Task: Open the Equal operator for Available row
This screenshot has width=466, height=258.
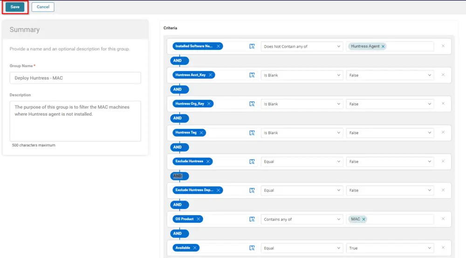Action: pos(302,248)
